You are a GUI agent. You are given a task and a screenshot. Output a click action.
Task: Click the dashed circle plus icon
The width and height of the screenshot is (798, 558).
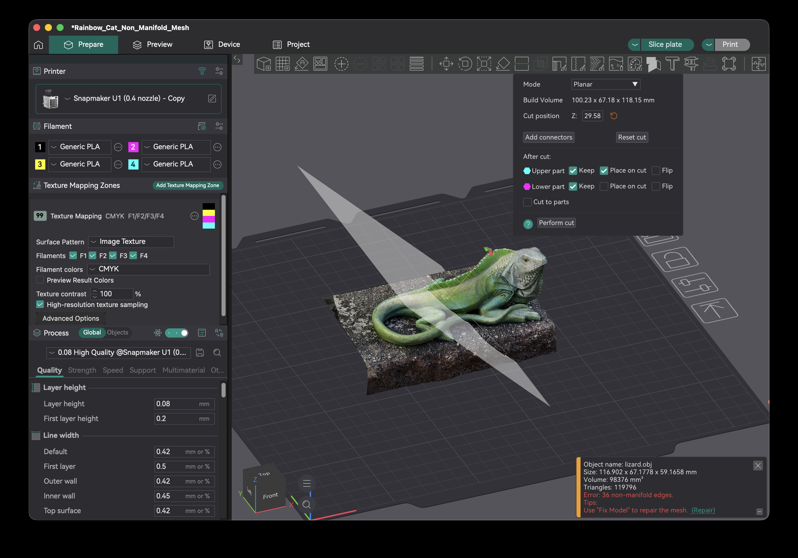pyautogui.click(x=341, y=64)
